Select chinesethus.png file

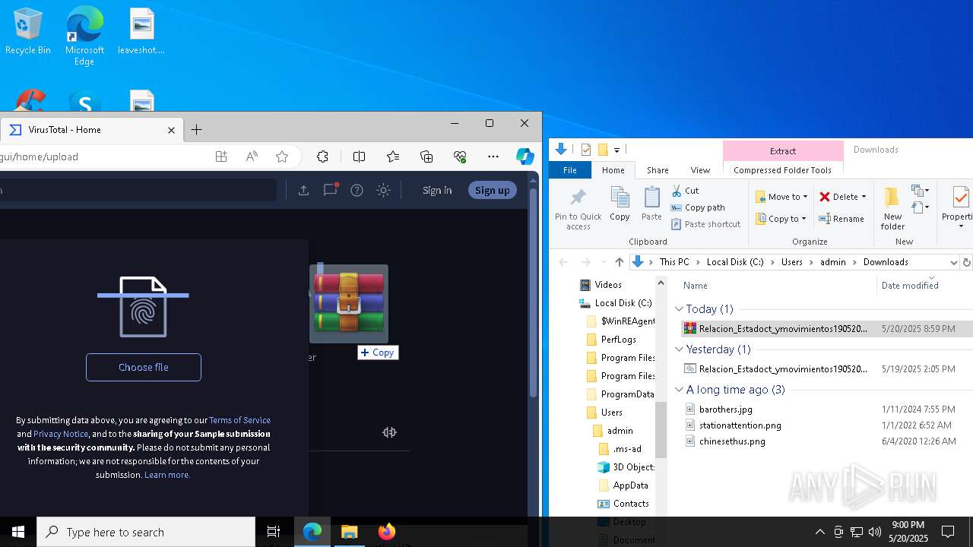tap(731, 441)
